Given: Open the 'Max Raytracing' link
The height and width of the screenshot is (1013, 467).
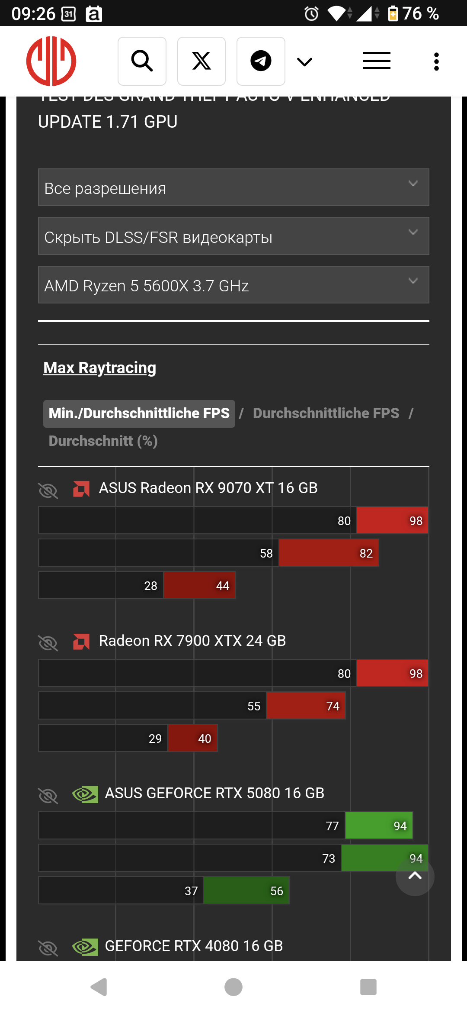Looking at the screenshot, I should tap(100, 368).
